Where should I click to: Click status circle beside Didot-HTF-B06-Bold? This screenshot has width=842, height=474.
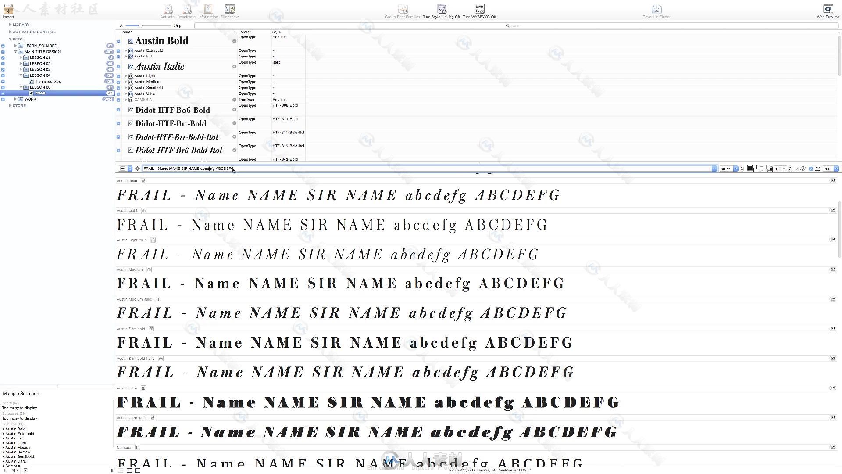click(x=234, y=110)
